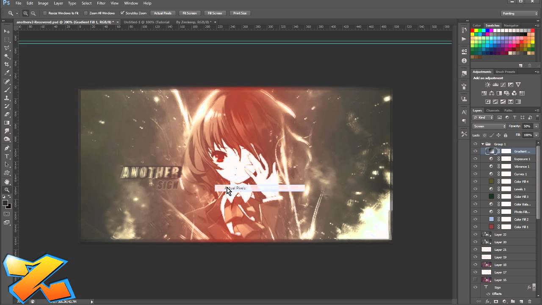This screenshot has height=305, width=542.
Task: Add an Exposure adjustment from Adjustments panel
Action: tap(511, 85)
